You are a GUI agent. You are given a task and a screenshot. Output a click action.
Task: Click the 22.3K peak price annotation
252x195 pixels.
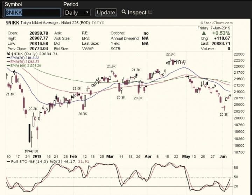pos(170,54)
